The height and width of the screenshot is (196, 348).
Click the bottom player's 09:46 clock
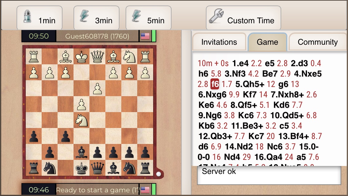(39, 190)
